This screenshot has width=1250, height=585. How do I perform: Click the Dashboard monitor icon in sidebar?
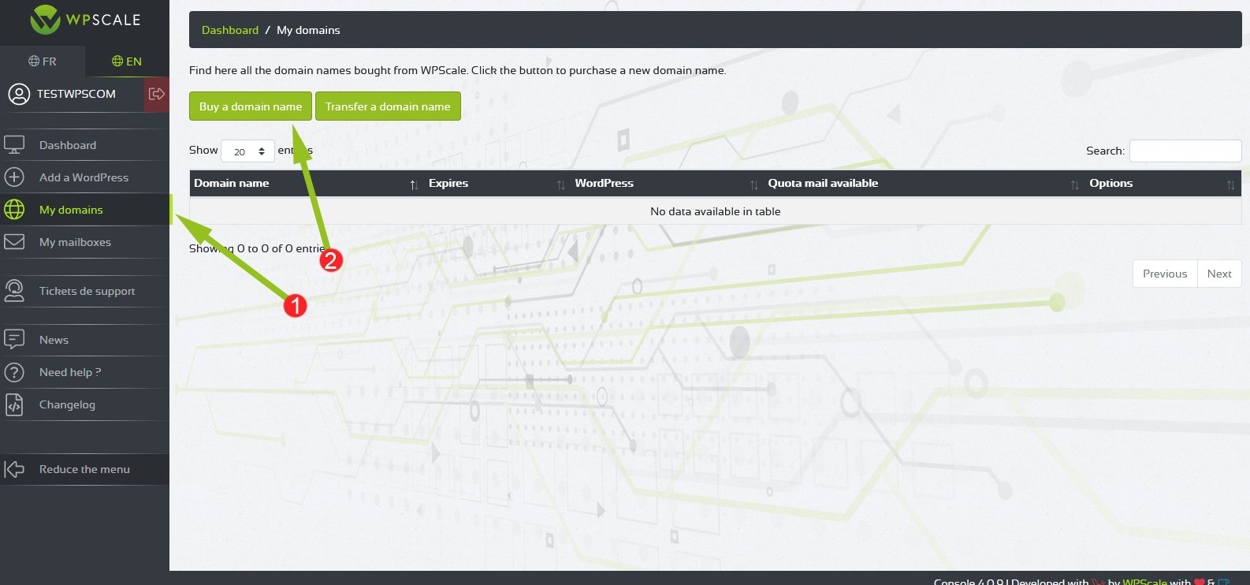pyautogui.click(x=14, y=145)
